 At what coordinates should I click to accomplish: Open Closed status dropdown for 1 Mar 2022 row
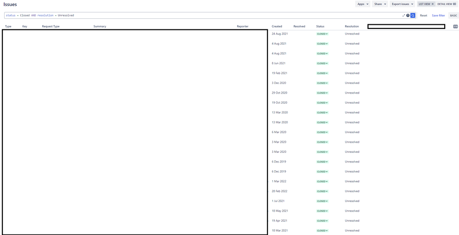coord(322,181)
